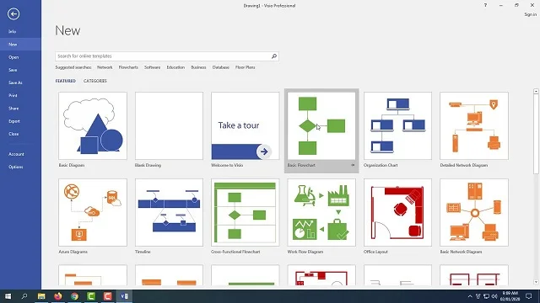Open the Export page
540x303 pixels.
[20, 121]
